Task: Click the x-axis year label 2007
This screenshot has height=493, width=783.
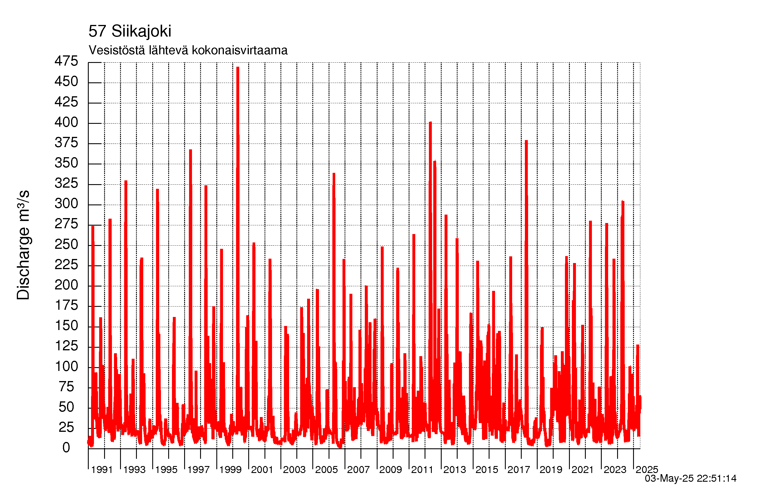Action: click(358, 470)
